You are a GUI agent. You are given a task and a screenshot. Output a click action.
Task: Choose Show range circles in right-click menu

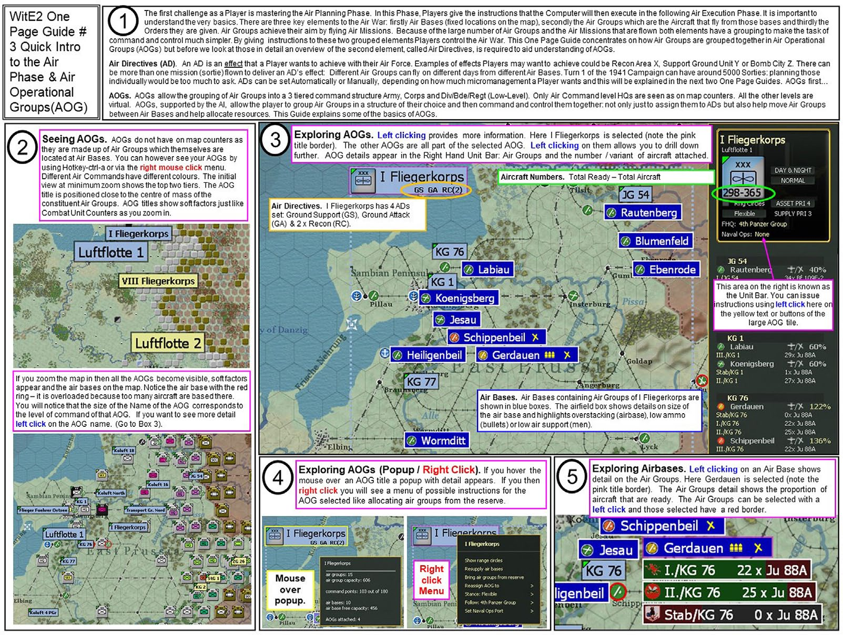[483, 560]
